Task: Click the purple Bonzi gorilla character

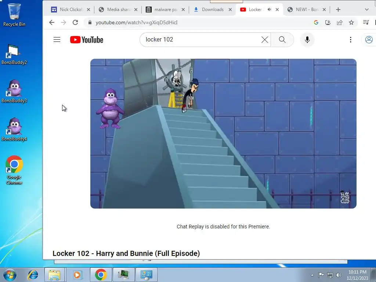Action: [110, 108]
